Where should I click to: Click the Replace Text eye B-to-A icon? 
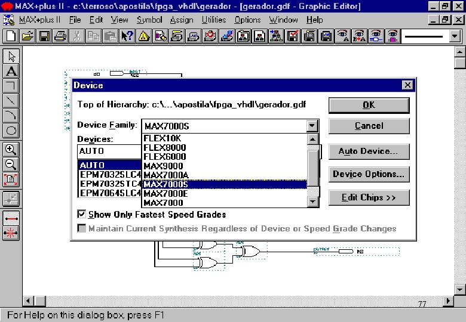point(359,36)
